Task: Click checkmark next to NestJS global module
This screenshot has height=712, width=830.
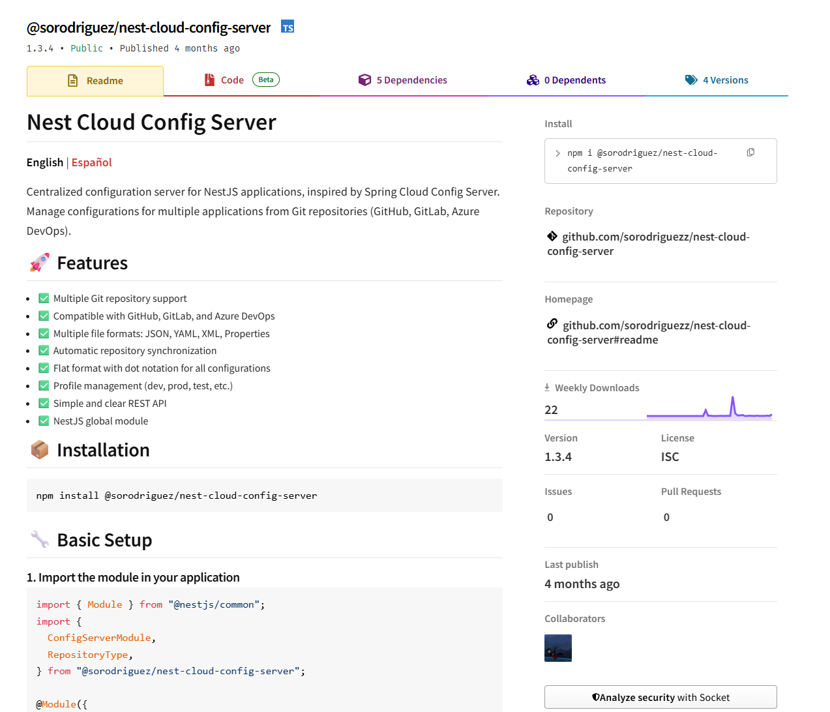Action: point(44,421)
